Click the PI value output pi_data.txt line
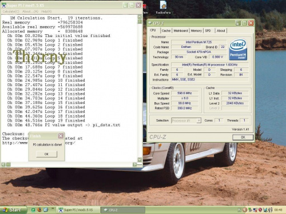Viewport: 286px width, 214px height. click(63, 125)
